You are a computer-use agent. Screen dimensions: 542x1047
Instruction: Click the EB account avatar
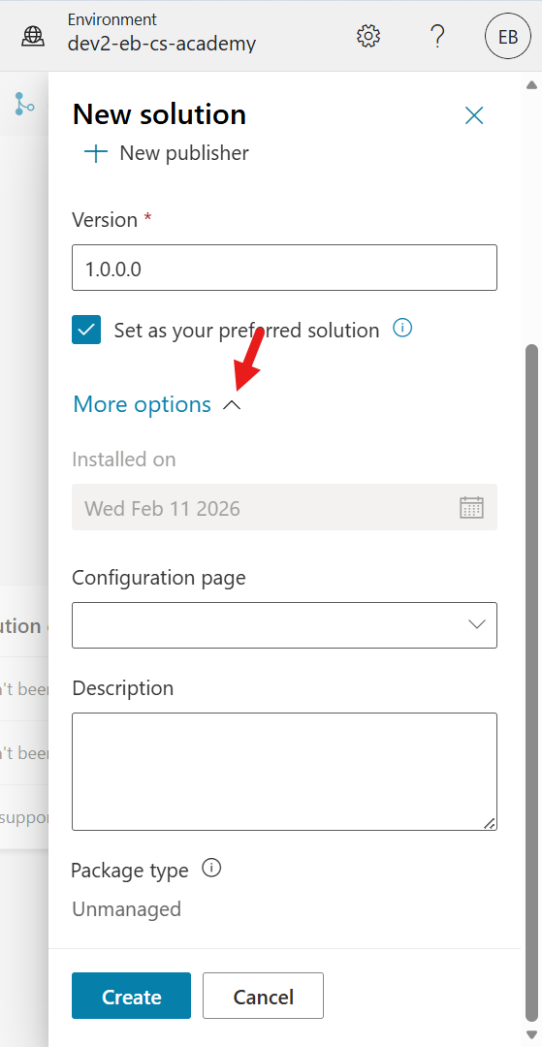pyautogui.click(x=507, y=37)
